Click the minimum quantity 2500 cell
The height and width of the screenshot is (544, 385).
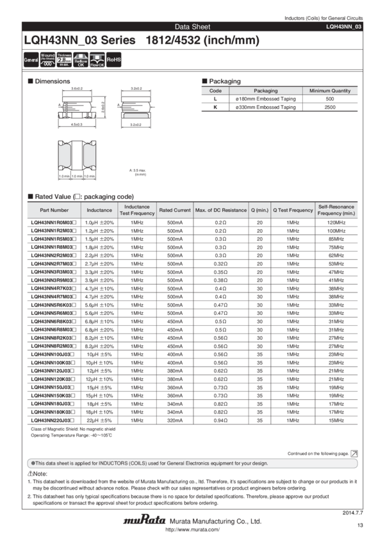tap(330, 108)
